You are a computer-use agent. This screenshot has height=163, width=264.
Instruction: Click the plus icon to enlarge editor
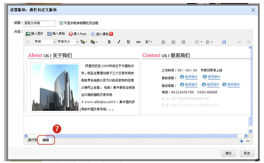pos(242,141)
